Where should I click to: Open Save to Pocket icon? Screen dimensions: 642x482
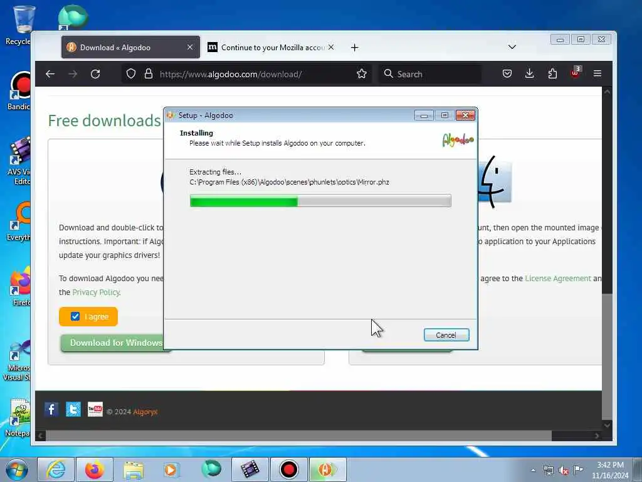(507, 74)
